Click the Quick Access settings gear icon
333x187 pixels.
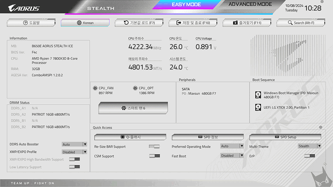tap(321, 127)
